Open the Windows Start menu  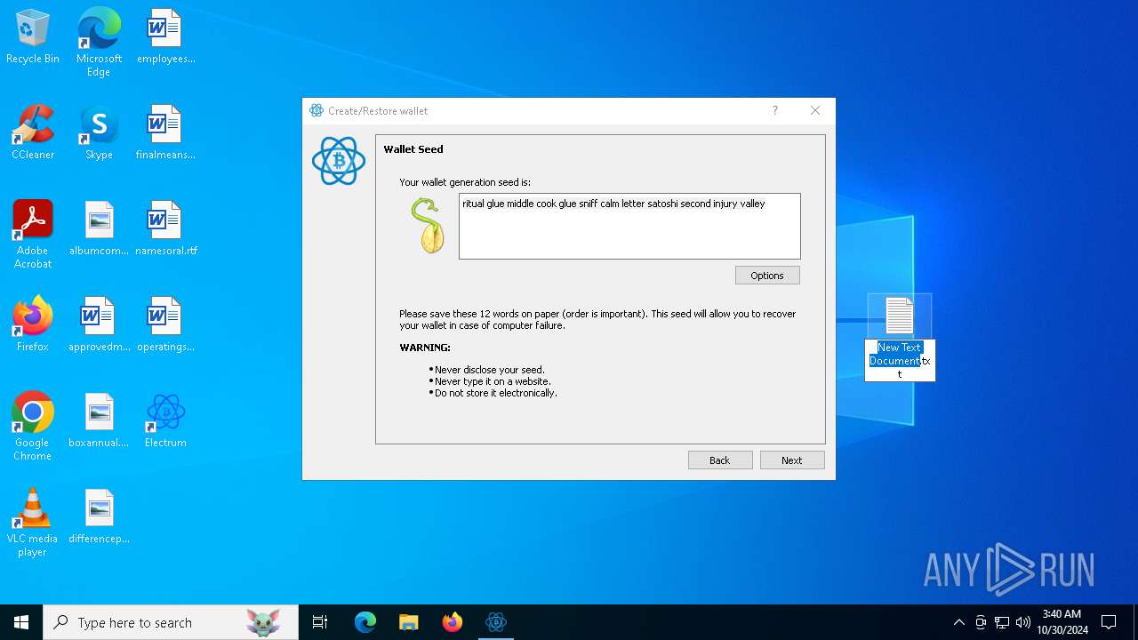(21, 622)
